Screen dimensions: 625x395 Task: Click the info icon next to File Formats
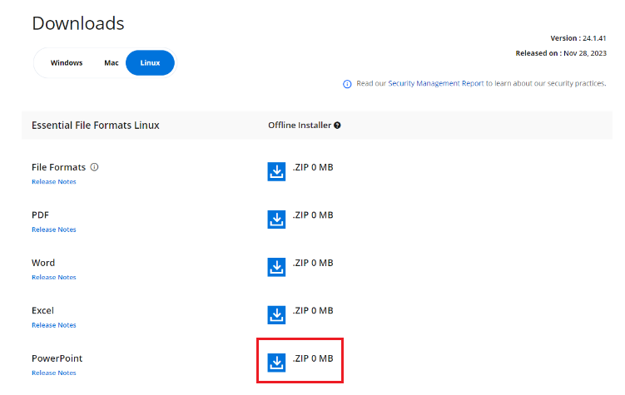94,167
